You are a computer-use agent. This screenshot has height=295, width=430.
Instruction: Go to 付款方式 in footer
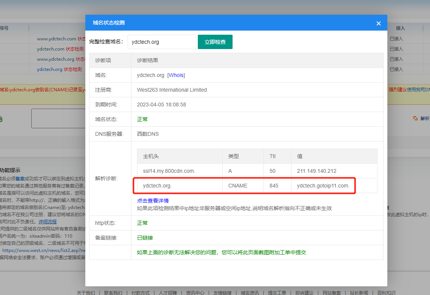click(x=140, y=293)
